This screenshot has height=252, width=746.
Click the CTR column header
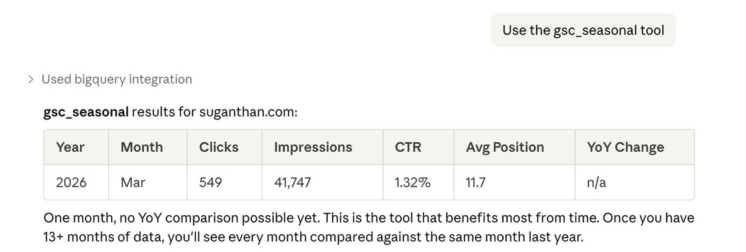click(408, 147)
